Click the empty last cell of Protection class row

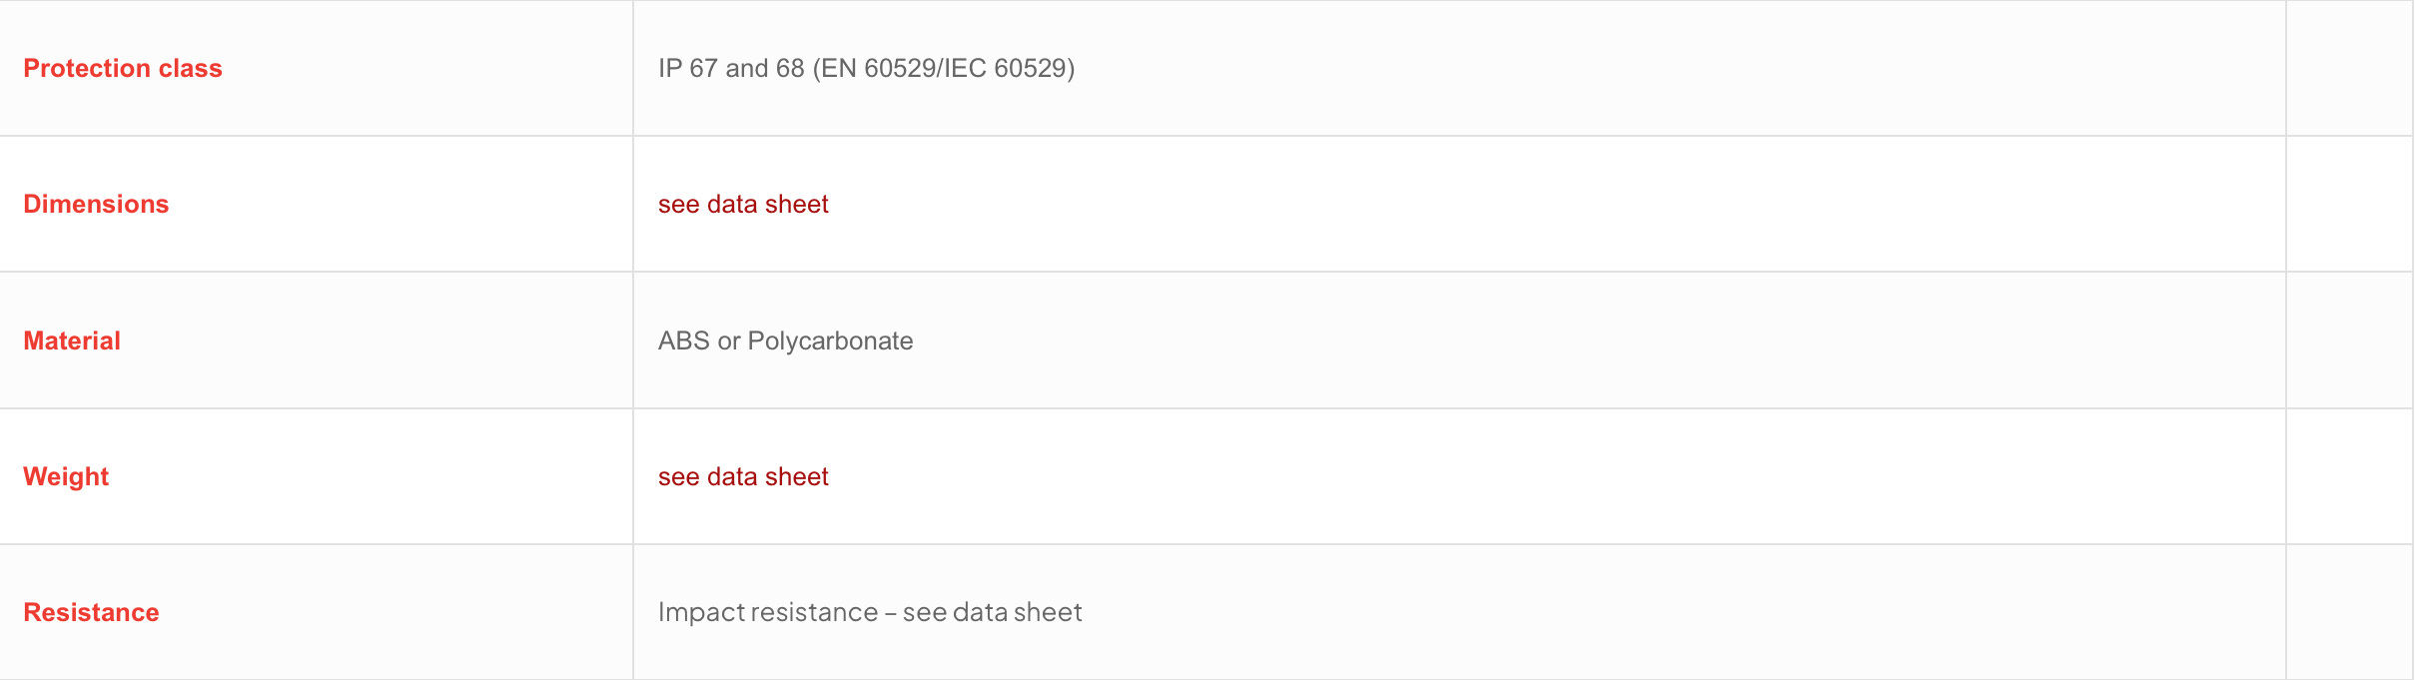point(2349,68)
